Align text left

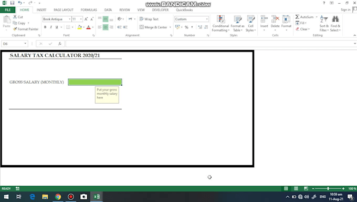100,27
